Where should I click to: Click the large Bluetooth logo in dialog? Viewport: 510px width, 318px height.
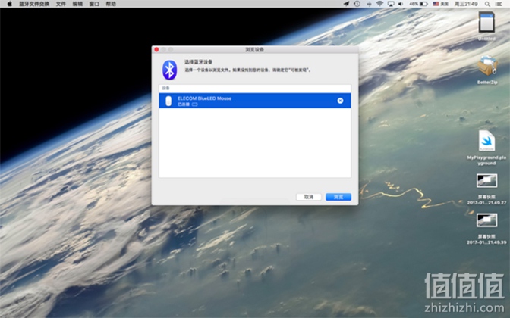(169, 70)
